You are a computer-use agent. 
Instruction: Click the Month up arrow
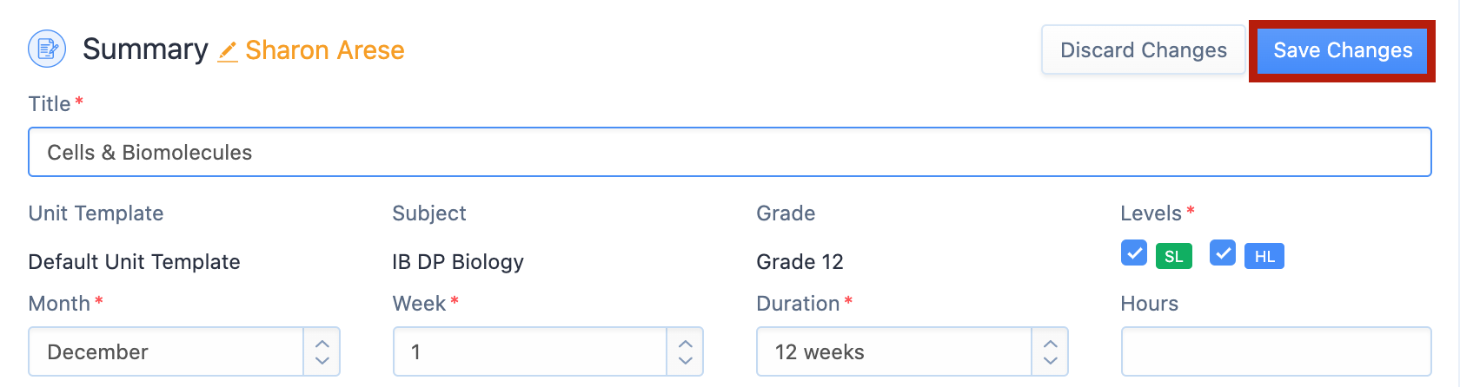click(x=322, y=344)
